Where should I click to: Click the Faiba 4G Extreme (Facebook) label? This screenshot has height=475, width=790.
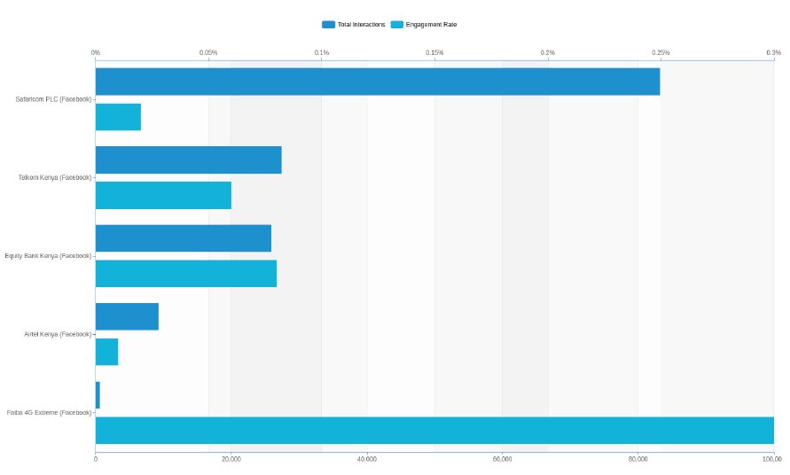click(50, 413)
